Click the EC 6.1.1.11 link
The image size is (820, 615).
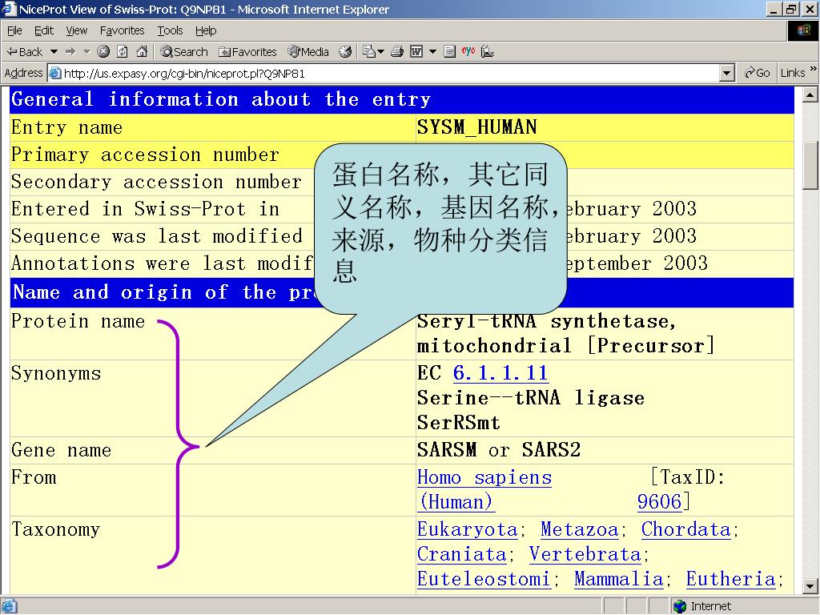click(500, 373)
